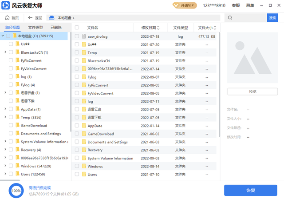This screenshot has height=199, width=284.
Task: Click the System Volume Information folder icon in list
Action: point(84,158)
